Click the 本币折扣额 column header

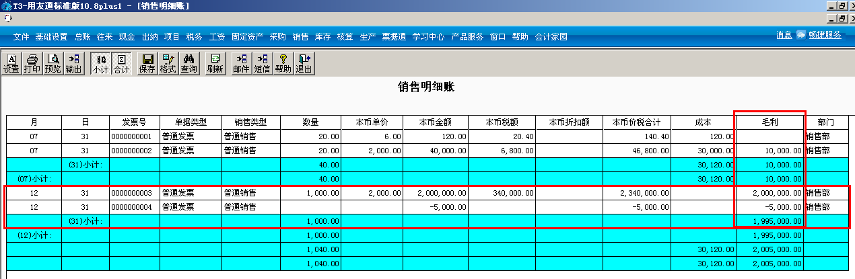(x=570, y=122)
